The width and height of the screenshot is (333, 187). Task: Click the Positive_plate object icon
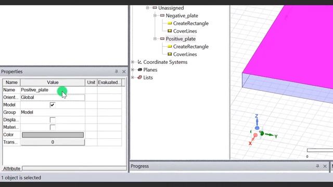pyautogui.click(x=162, y=39)
